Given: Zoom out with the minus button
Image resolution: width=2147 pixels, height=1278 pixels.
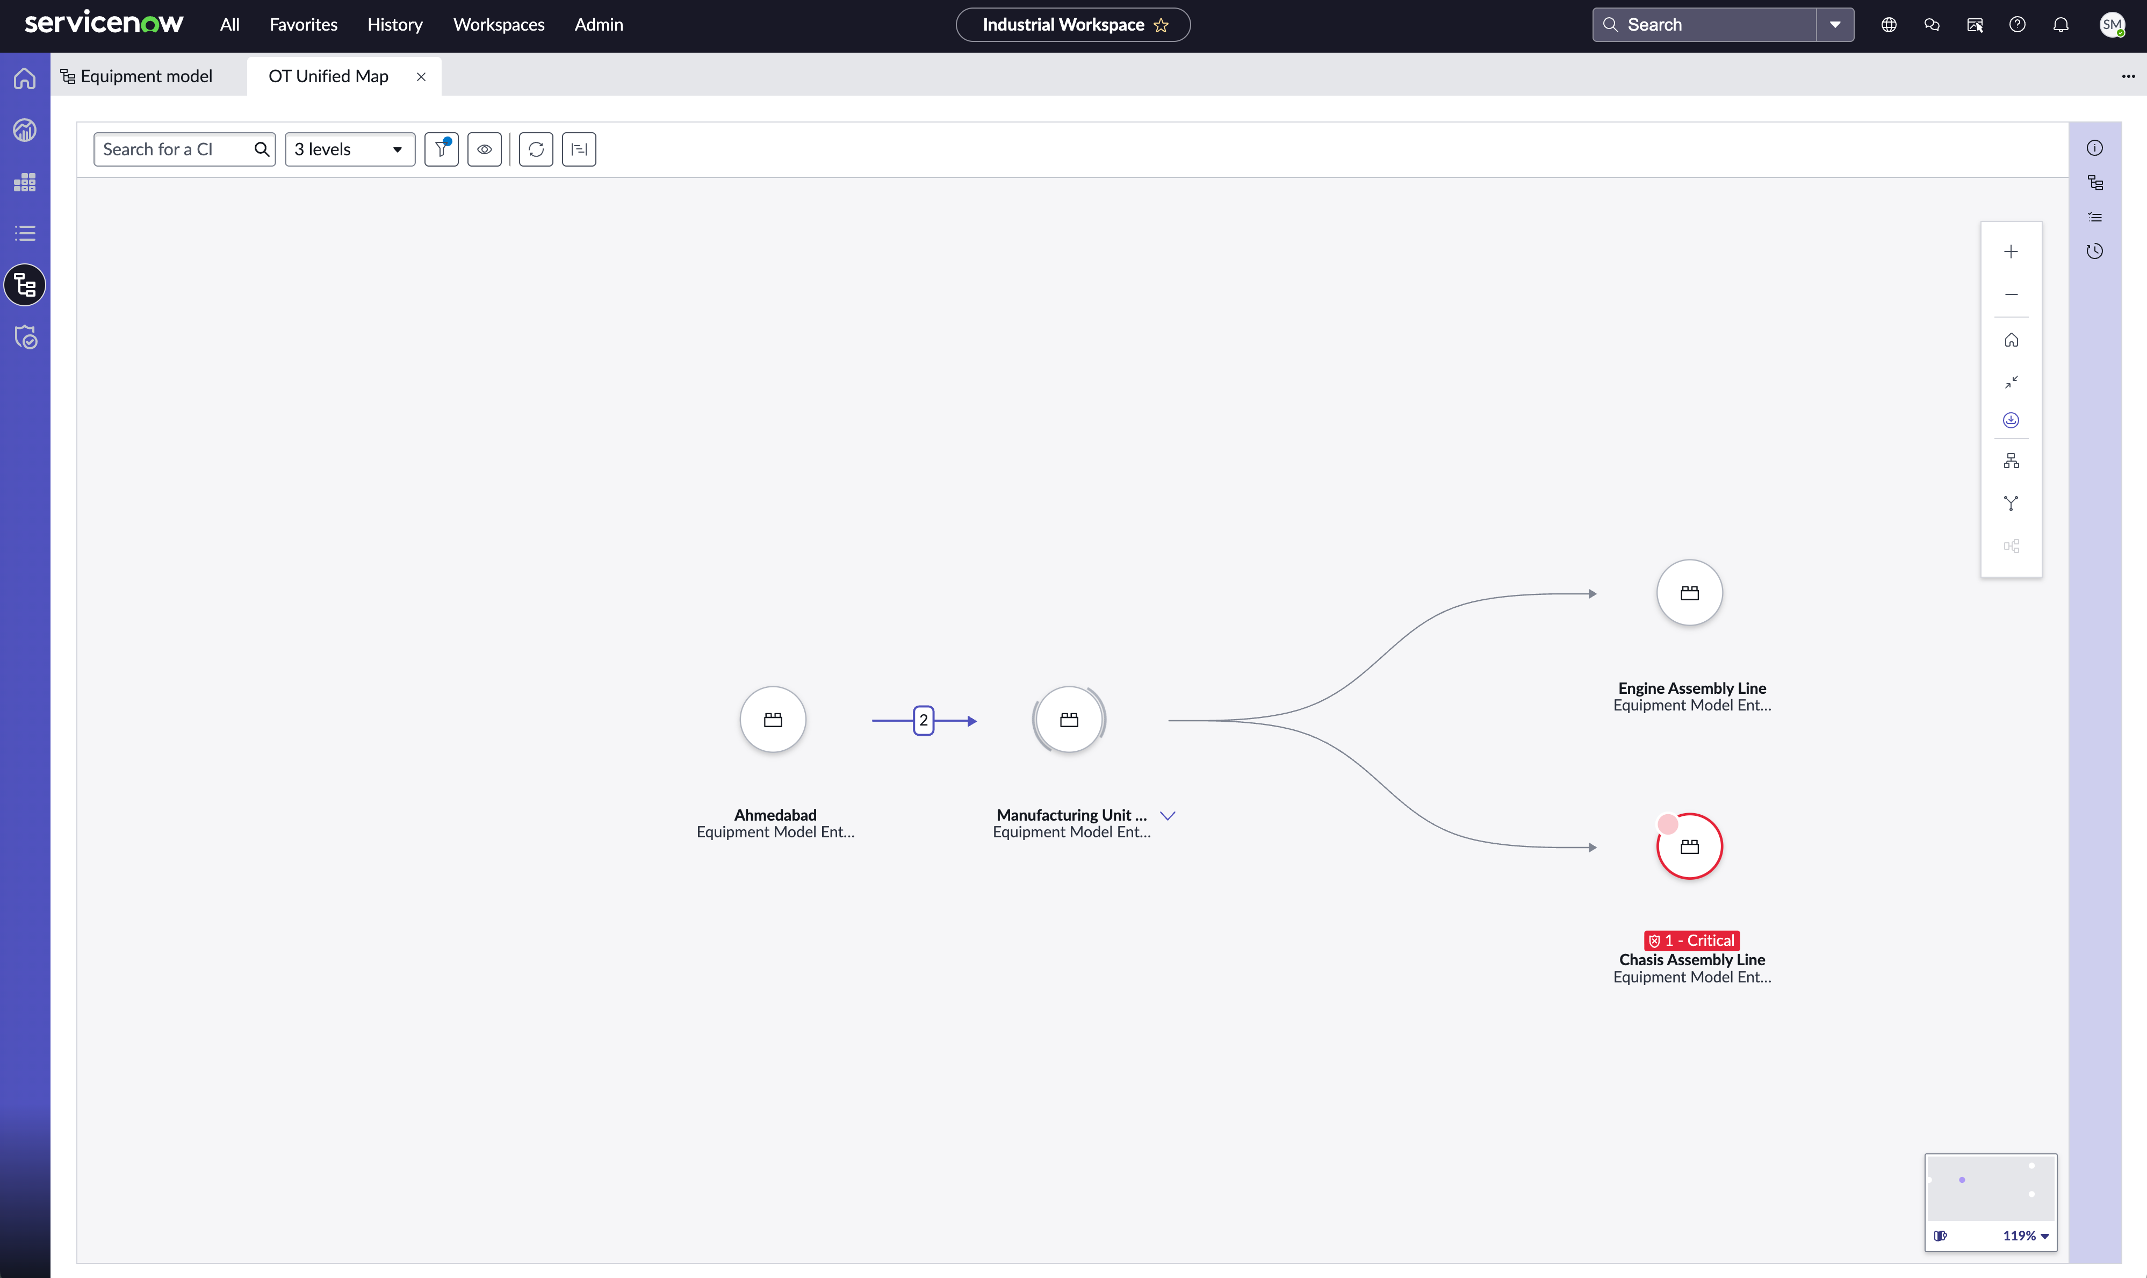Looking at the screenshot, I should [2011, 295].
